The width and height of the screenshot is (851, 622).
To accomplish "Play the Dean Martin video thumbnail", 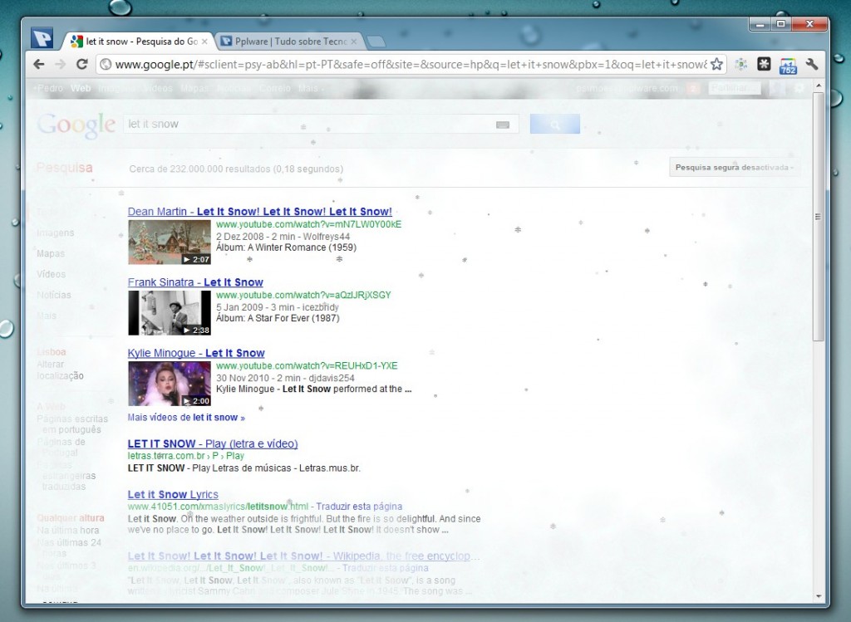I will [170, 242].
